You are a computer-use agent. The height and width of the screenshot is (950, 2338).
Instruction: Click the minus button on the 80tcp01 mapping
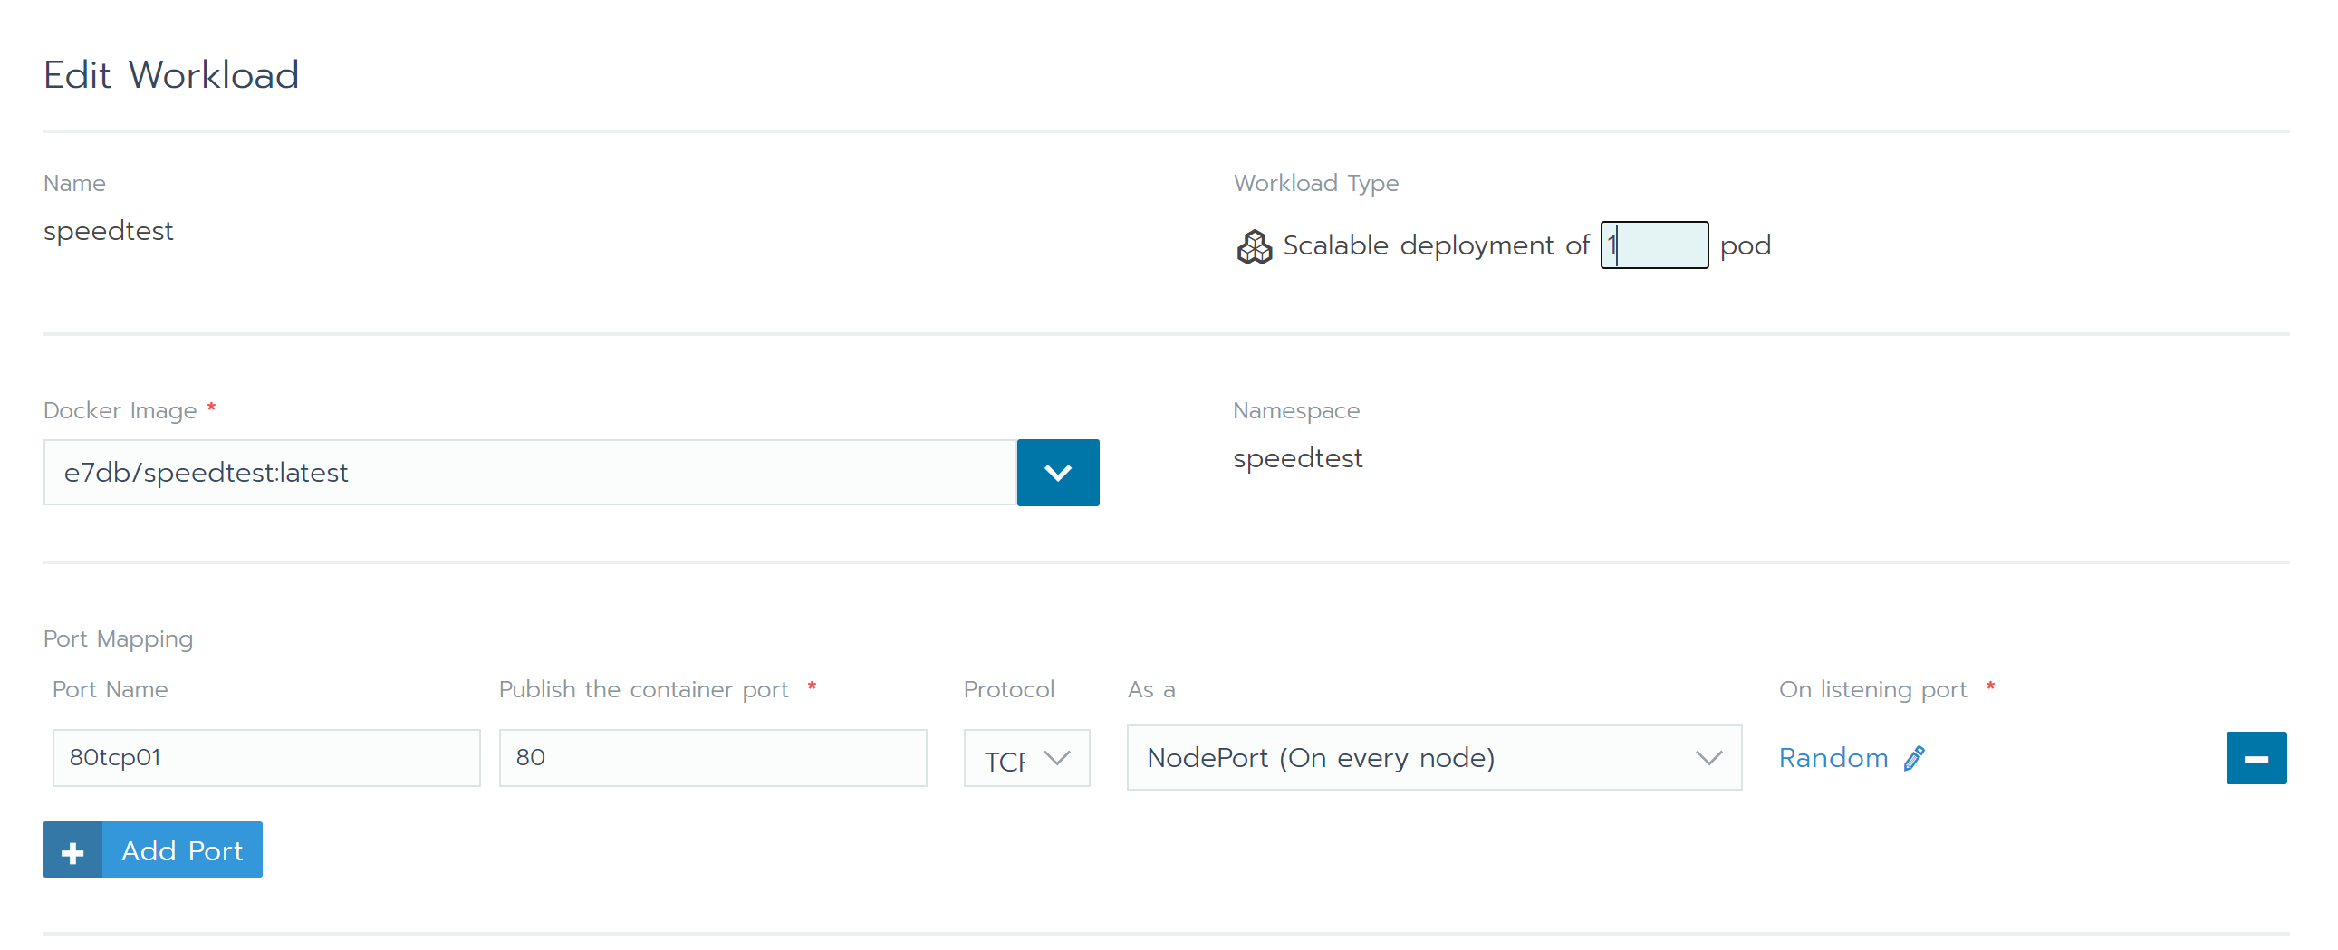click(x=2256, y=758)
